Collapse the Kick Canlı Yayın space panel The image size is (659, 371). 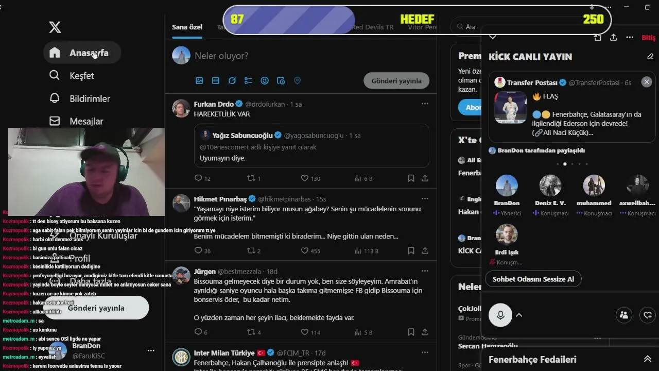[x=493, y=37]
